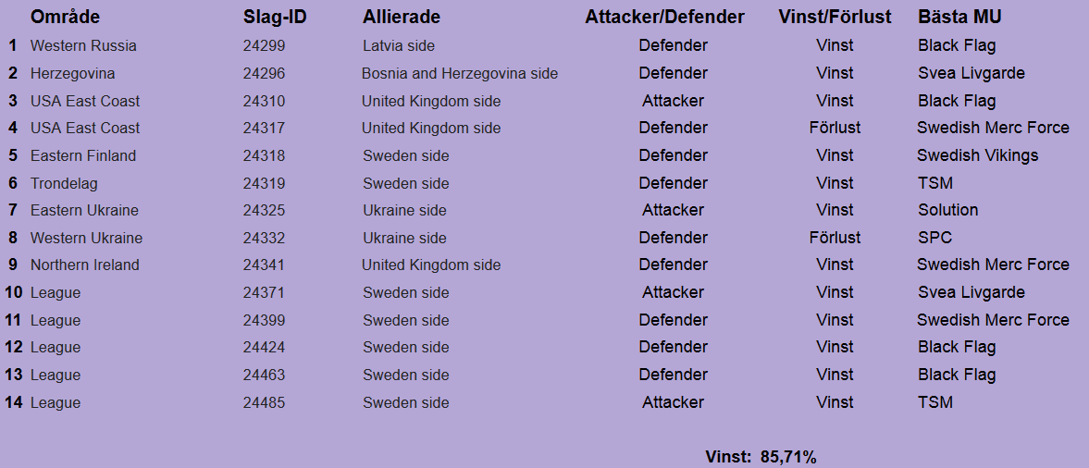Open League battle ID 24371
Screen dimensions: 1089x468
coord(264,292)
